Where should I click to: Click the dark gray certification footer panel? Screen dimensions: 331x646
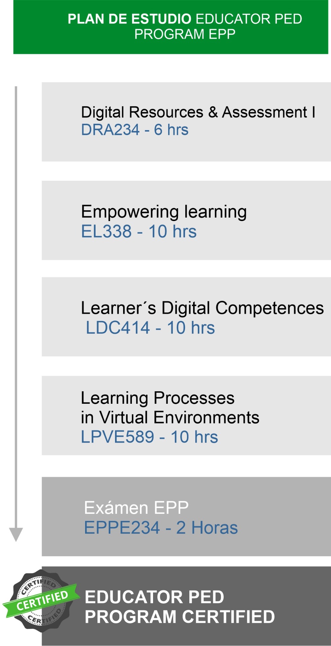point(186,606)
